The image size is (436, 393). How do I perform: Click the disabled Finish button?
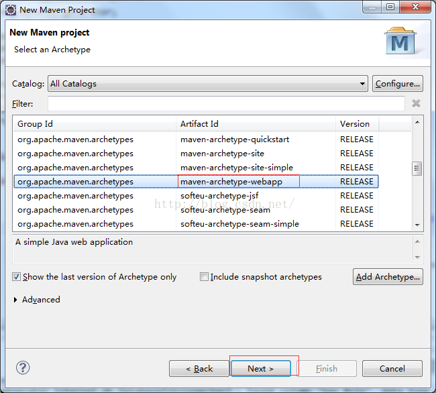327,369
